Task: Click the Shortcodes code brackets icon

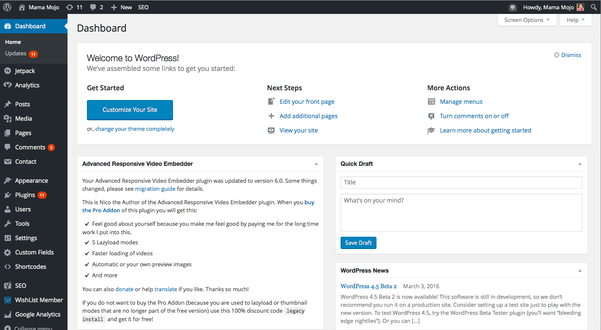Action: 8,267
